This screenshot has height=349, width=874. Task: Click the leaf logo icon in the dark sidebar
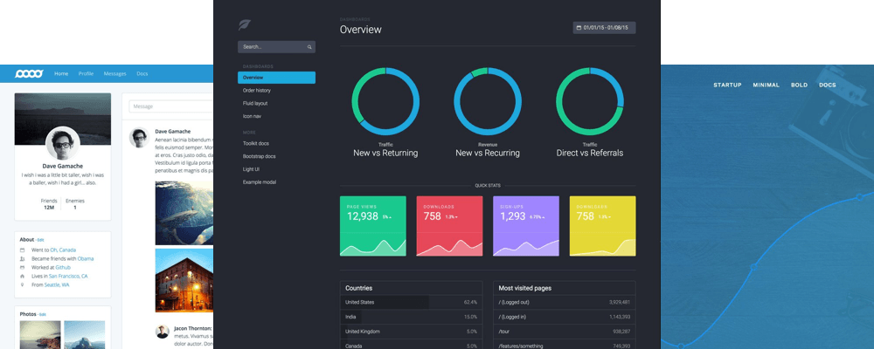[x=244, y=25]
